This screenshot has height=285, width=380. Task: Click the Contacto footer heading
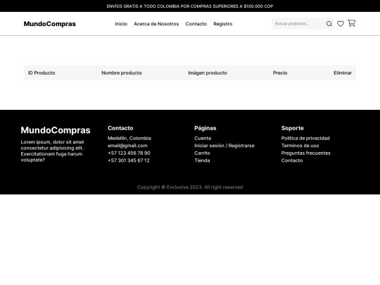click(120, 128)
